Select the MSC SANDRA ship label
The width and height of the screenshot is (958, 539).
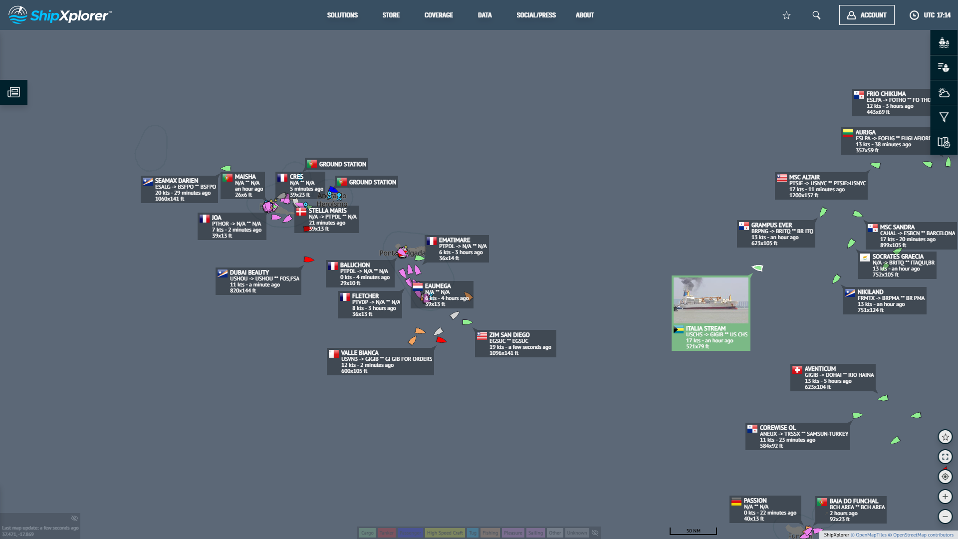pos(911,236)
